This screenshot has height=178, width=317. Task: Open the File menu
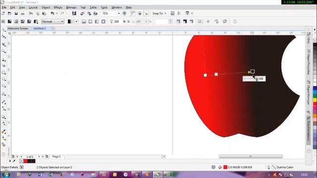pyautogui.click(x=4, y=7)
